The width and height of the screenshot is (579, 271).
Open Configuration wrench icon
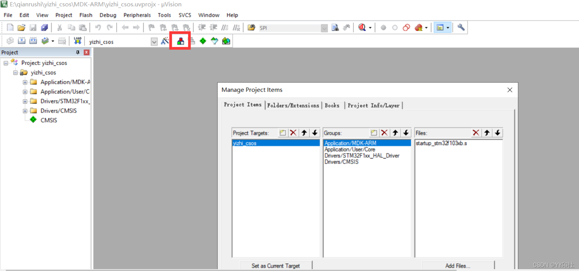[461, 28]
